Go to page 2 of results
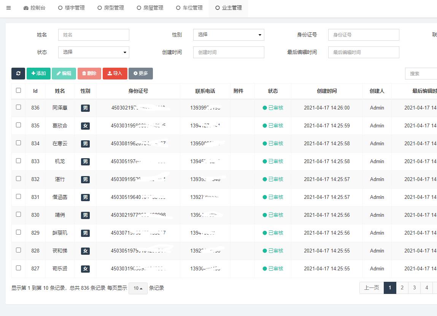Screen dimensions: 437x316 click(x=402, y=288)
